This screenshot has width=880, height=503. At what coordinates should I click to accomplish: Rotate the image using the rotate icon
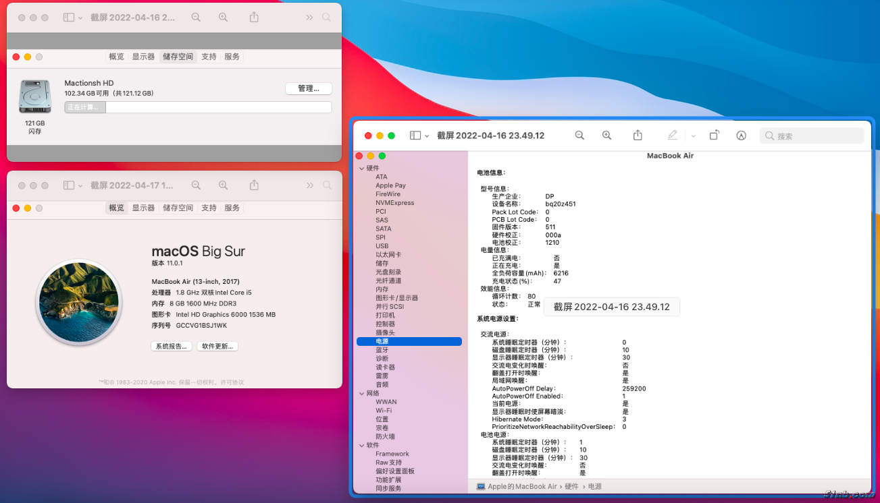[x=714, y=136]
